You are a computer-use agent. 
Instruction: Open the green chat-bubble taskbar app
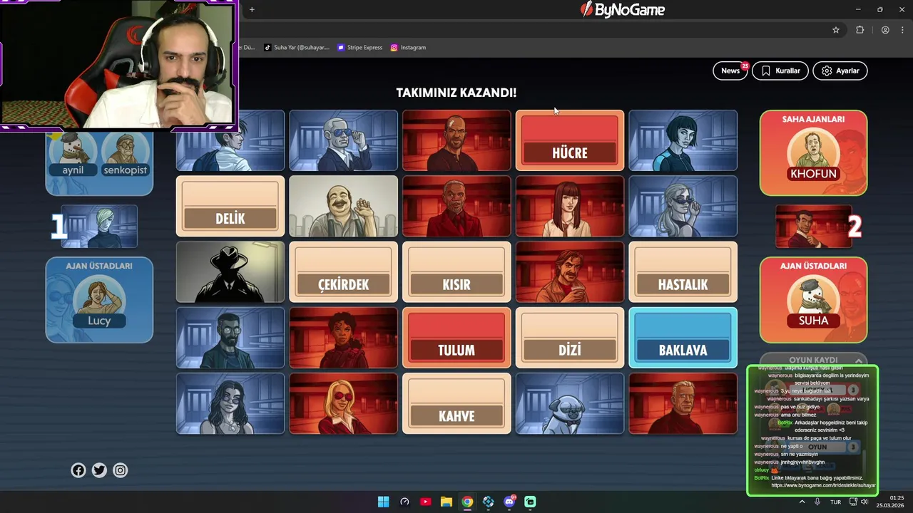[530, 502]
